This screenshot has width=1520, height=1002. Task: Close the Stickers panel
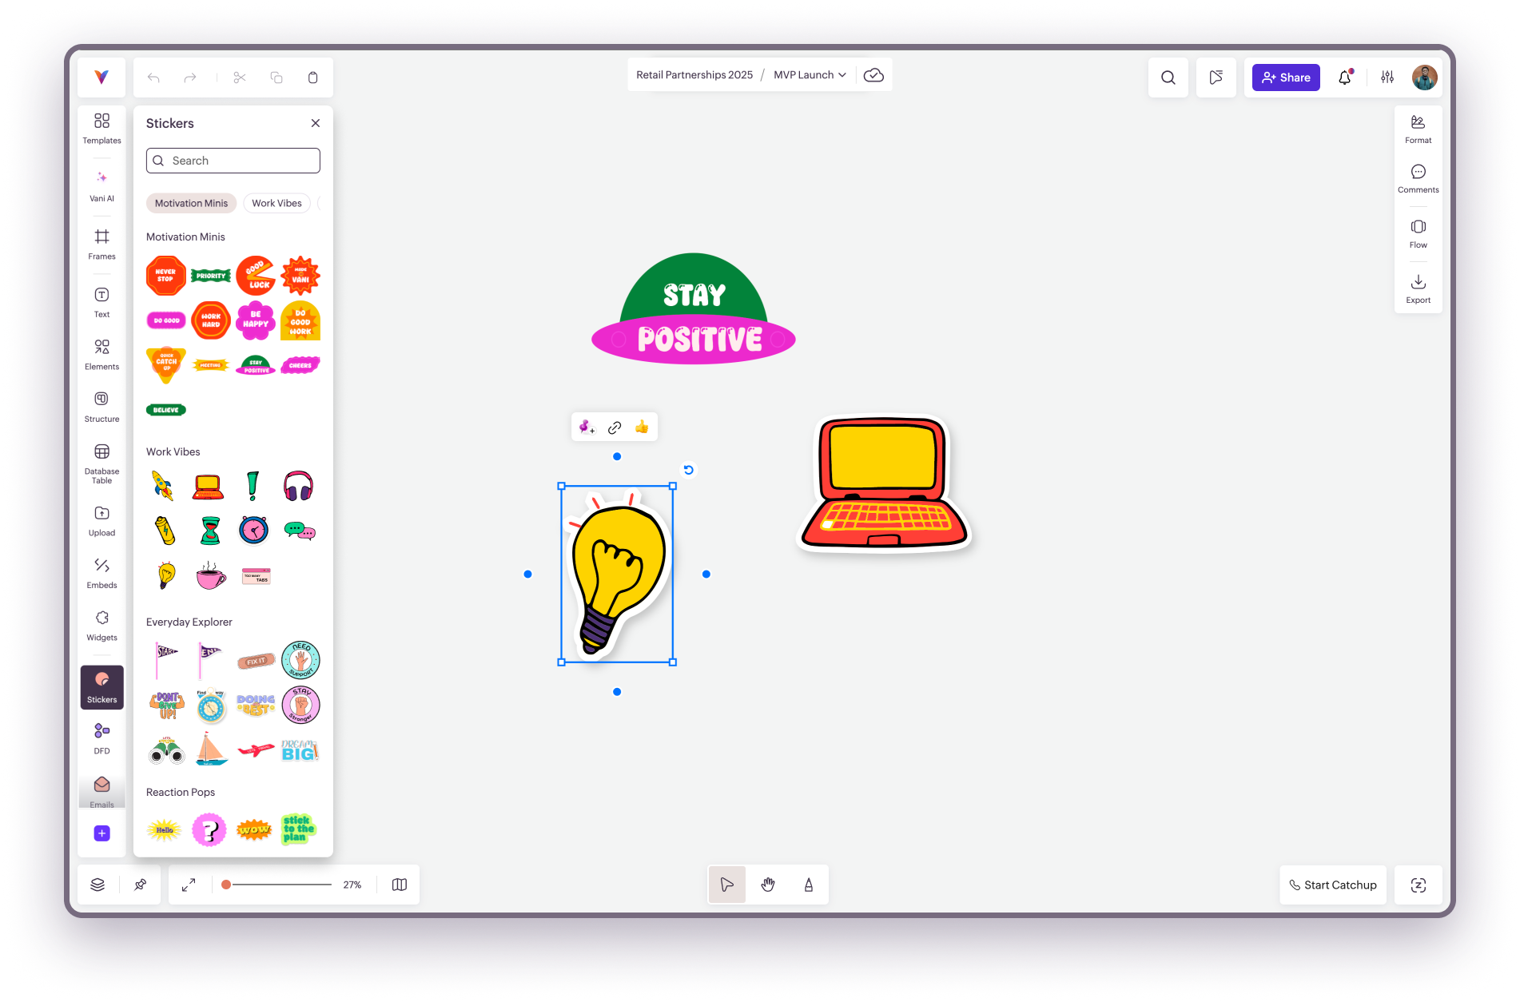(316, 123)
